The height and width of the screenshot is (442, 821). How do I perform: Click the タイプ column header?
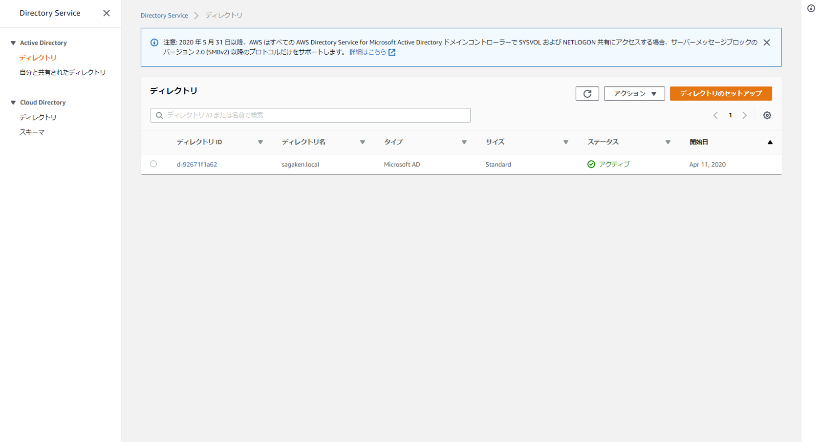pos(393,142)
